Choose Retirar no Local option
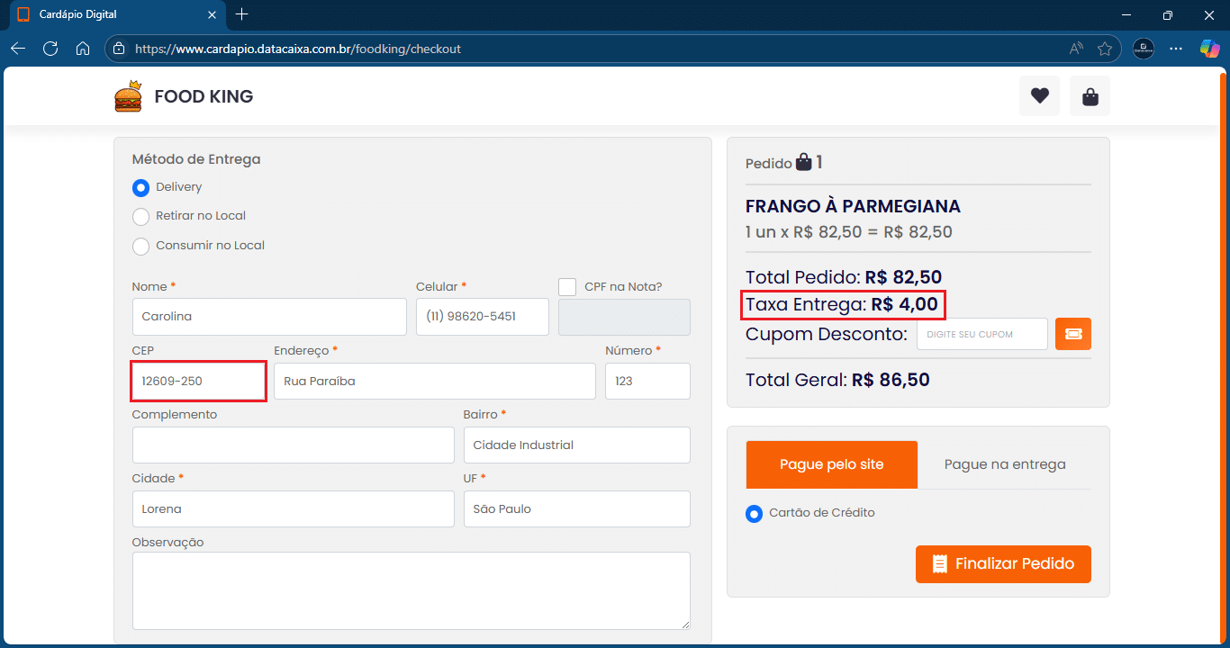 (x=140, y=217)
